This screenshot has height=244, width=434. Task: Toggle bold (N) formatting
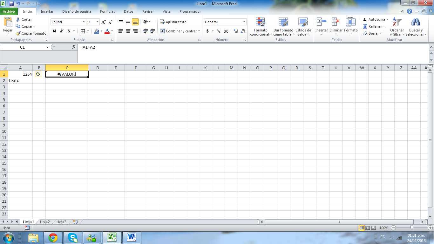[x=54, y=31]
